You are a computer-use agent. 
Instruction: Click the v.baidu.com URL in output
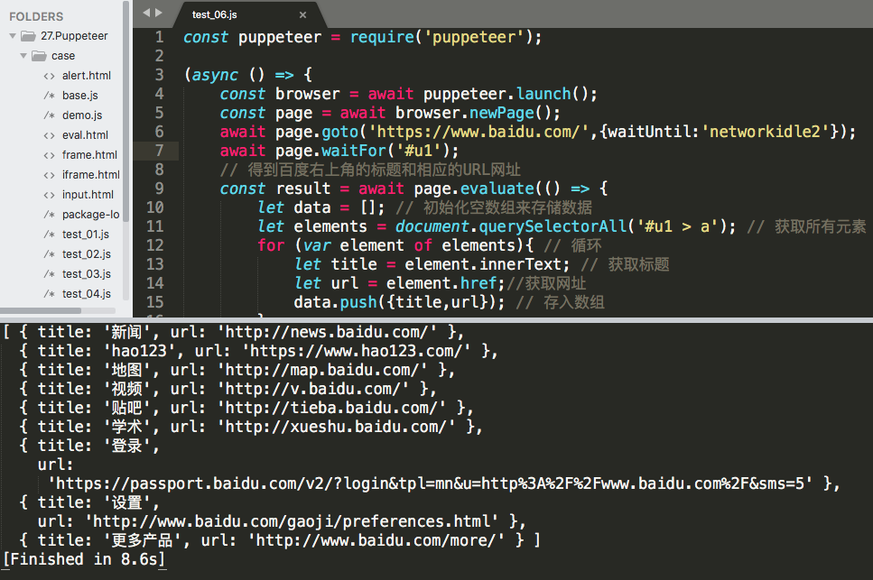click(x=313, y=390)
